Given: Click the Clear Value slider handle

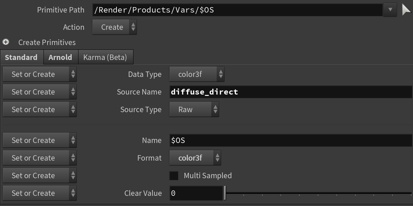Looking at the screenshot, I should (225, 193).
